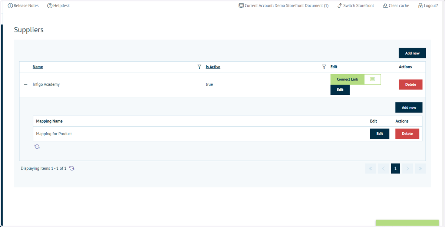
Task: Click Add new in the mappings section
Action: click(409, 107)
